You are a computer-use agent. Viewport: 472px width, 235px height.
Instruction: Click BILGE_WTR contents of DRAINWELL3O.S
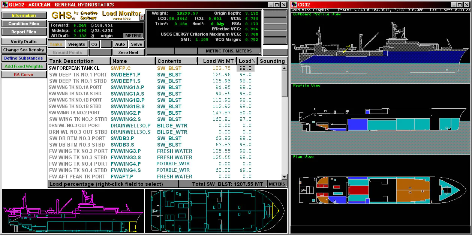172,132
